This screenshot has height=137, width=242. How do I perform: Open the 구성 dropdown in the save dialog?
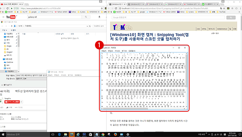tap(4, 30)
